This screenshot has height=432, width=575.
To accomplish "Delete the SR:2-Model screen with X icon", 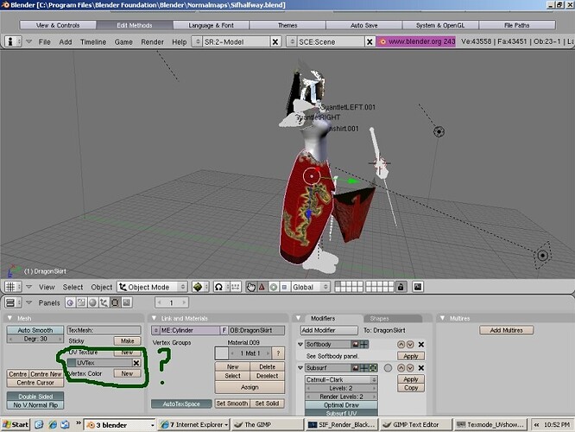I will 275,41.
